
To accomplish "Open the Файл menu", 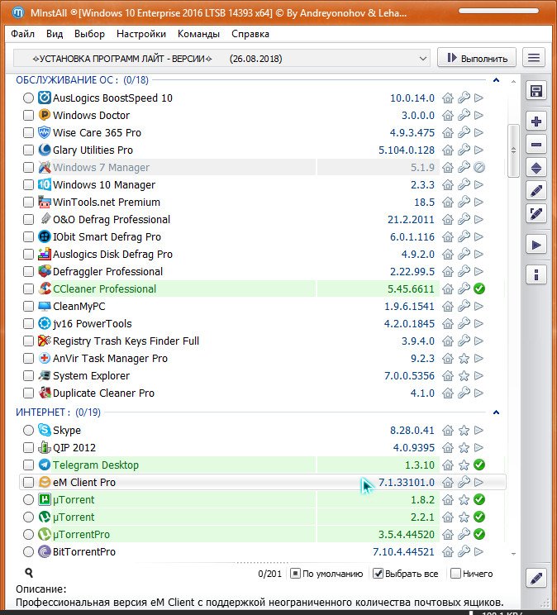I will click(x=23, y=34).
